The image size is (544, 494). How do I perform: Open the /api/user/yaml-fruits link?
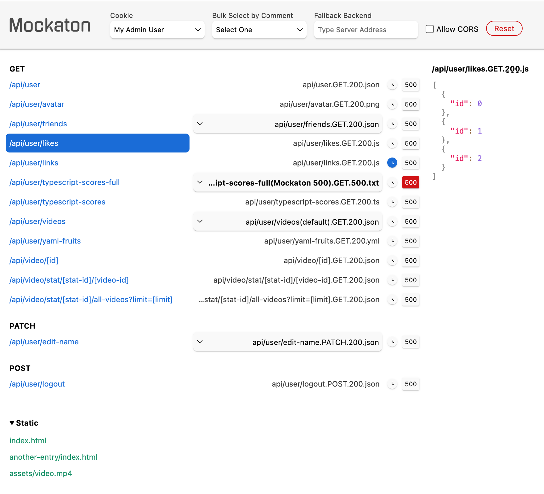pos(45,241)
